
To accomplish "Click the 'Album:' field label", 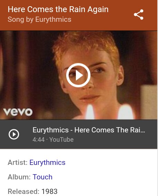I will [19, 177].
